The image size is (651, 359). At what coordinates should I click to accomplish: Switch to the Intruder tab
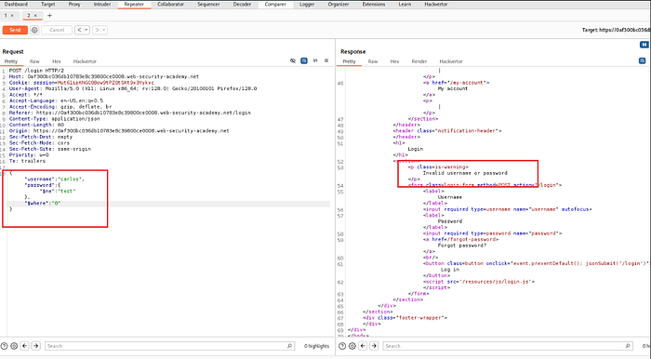tap(102, 4)
